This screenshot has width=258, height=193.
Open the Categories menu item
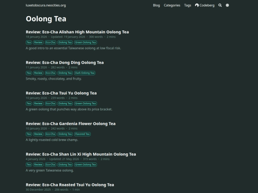(172, 5)
